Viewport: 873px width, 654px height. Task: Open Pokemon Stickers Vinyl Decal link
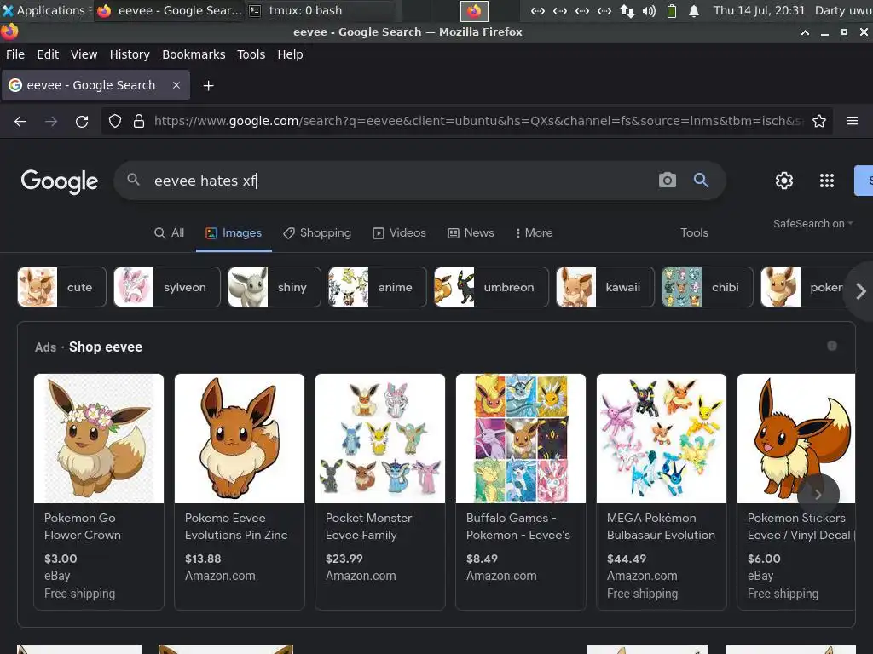coord(801,526)
